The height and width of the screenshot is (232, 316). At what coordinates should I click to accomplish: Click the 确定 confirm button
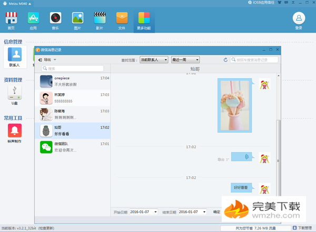[x=216, y=212]
